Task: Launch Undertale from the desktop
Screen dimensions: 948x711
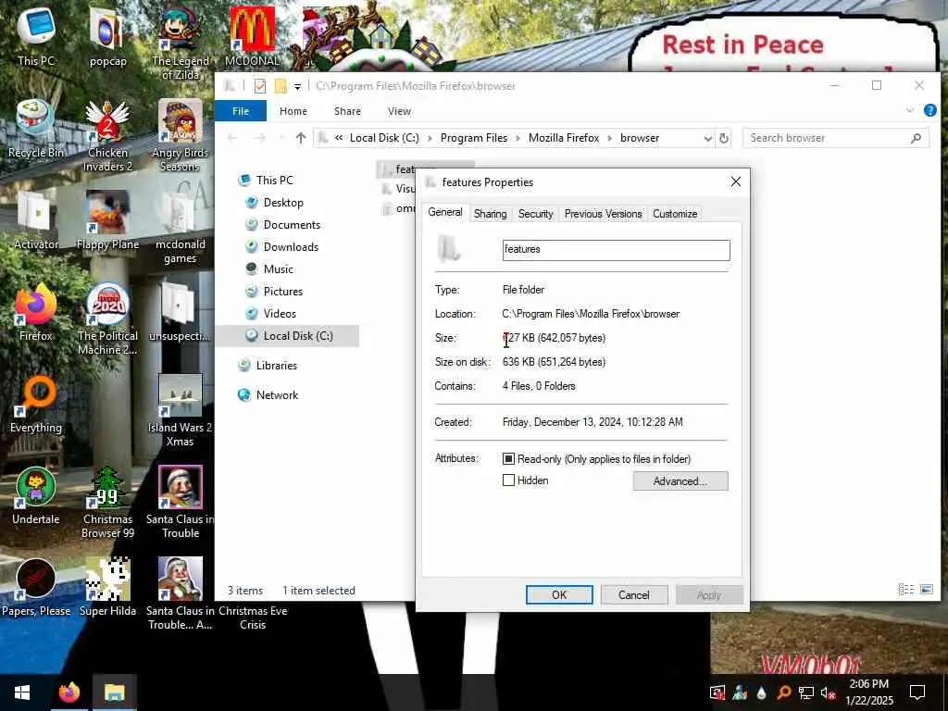Action: (x=36, y=496)
